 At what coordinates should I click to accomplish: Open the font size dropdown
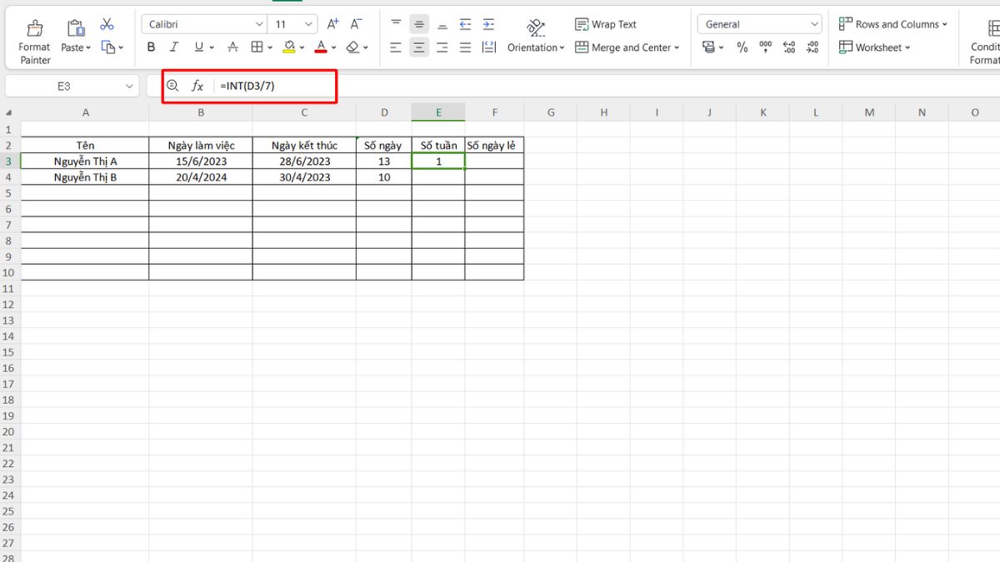click(303, 24)
